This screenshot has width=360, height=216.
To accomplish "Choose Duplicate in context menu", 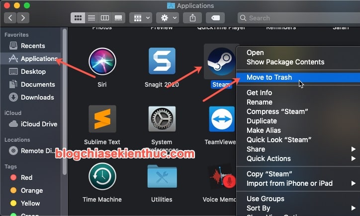I will (x=298, y=121).
